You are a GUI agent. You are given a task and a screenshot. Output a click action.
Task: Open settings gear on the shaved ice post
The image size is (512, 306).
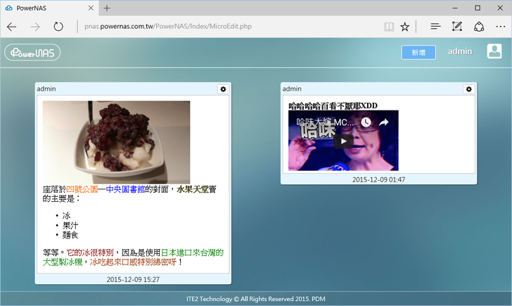click(x=223, y=89)
